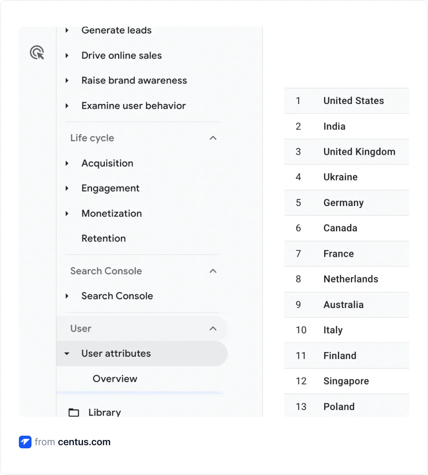This screenshot has width=428, height=475.
Task: Click the centus.com logo icon
Action: click(x=25, y=442)
